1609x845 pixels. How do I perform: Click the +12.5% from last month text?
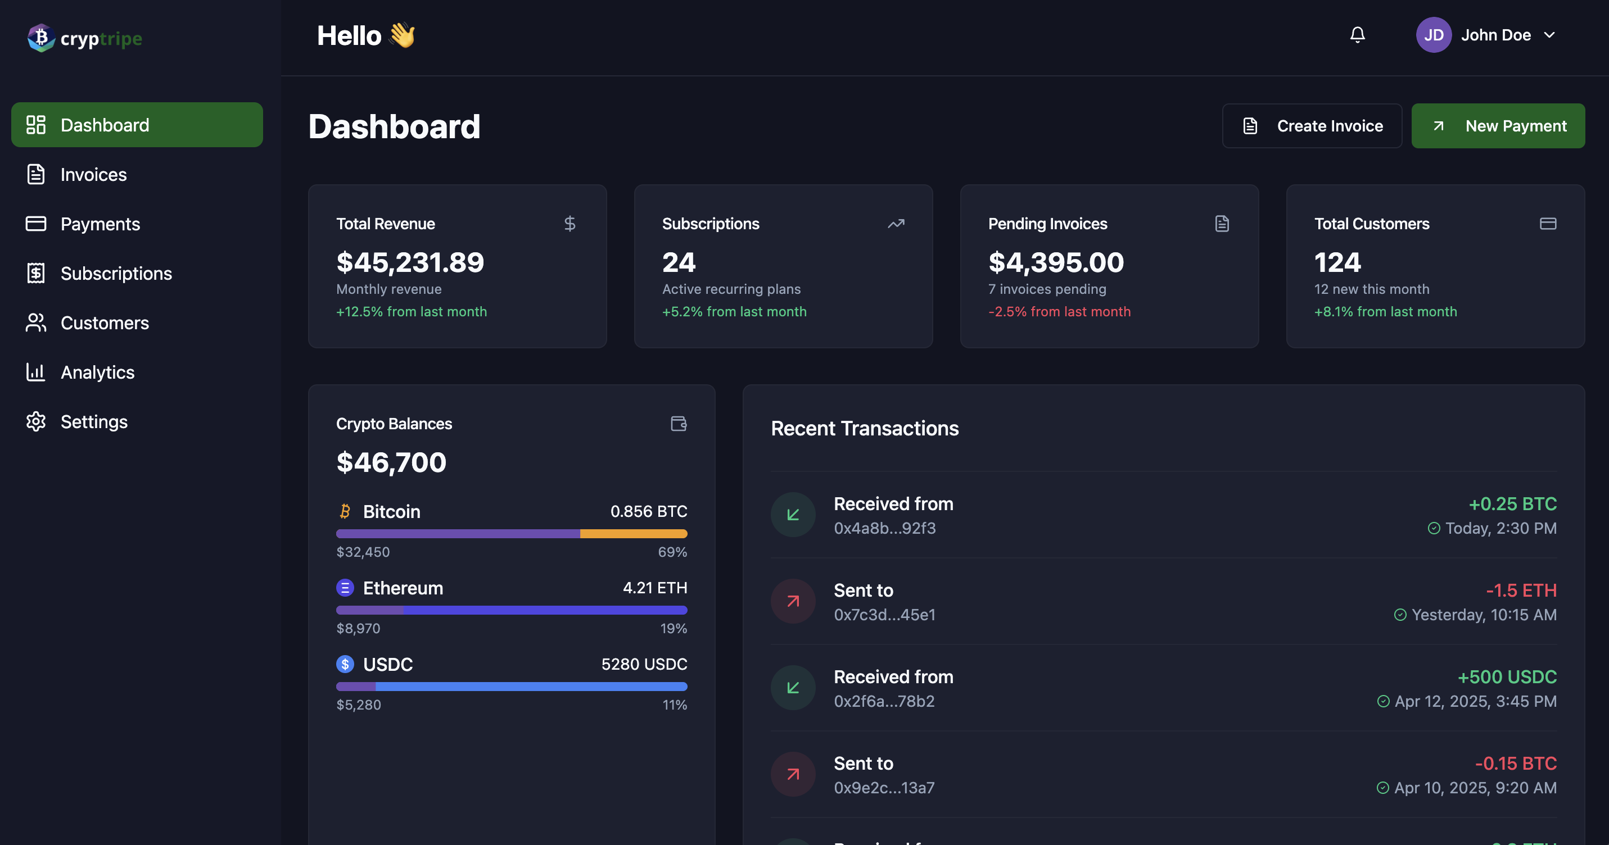[x=412, y=311]
